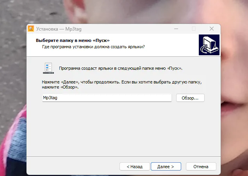Click the heading Выберите папку в меню «Пуск»
The image size is (248, 176).
click(x=73, y=40)
